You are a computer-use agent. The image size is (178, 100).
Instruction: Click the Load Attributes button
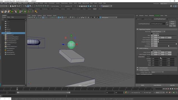tap(157, 85)
